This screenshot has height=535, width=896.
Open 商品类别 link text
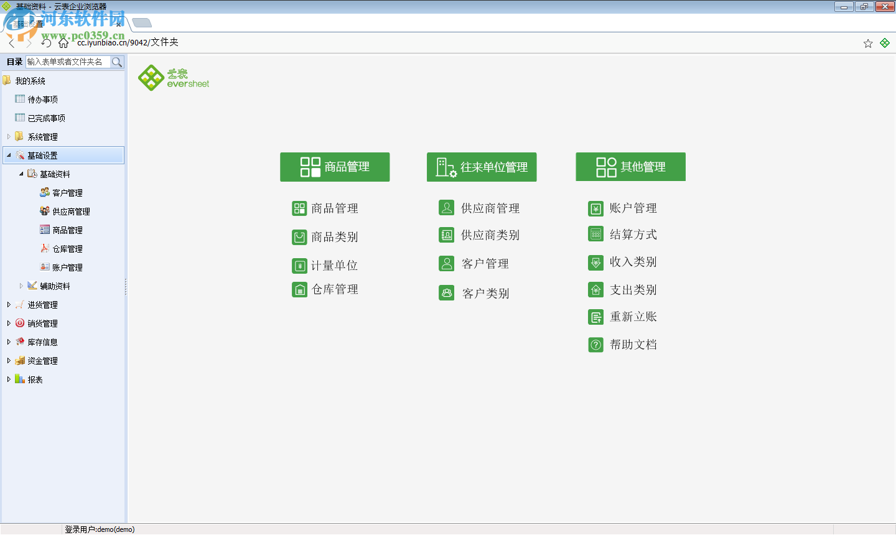click(335, 237)
